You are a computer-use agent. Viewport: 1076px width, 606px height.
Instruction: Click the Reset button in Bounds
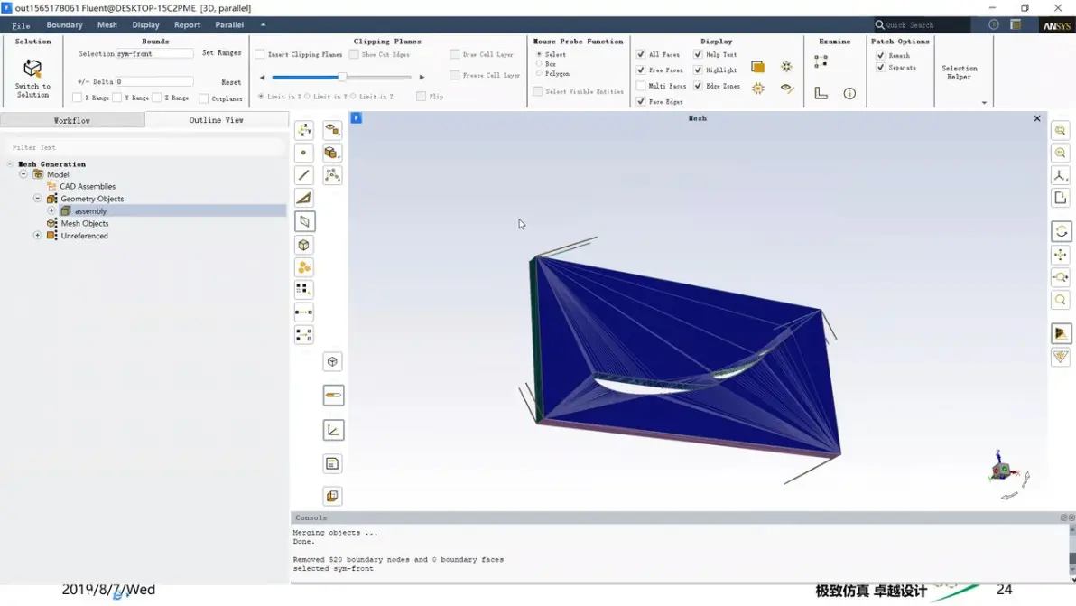pyautogui.click(x=231, y=81)
